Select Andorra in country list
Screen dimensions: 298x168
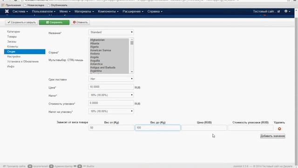click(109, 54)
